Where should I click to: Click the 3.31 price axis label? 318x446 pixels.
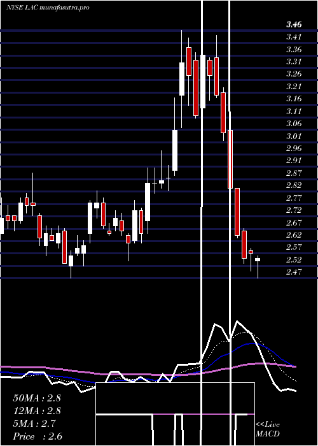294,61
